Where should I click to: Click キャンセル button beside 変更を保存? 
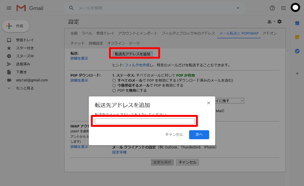point(187,162)
